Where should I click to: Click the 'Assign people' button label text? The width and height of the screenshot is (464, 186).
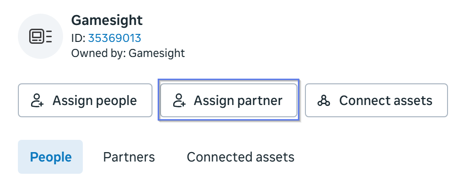[x=95, y=101]
